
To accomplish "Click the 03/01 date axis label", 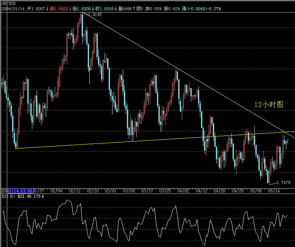I will tap(111, 191).
